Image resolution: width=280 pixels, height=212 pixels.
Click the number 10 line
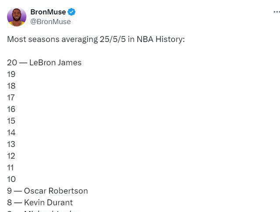point(11,179)
